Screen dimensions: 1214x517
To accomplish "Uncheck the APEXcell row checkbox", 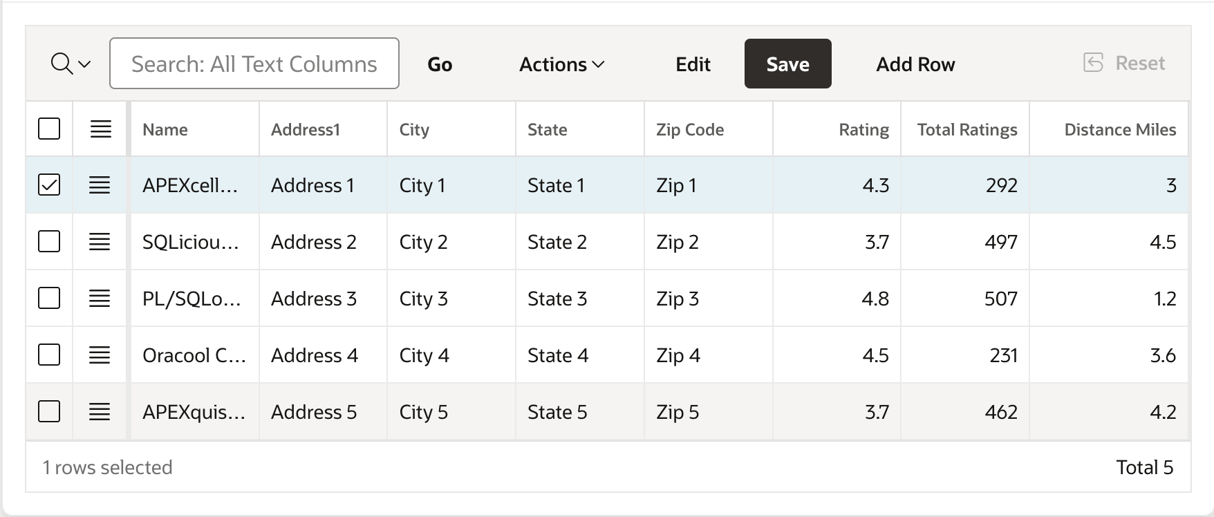I will click(49, 185).
